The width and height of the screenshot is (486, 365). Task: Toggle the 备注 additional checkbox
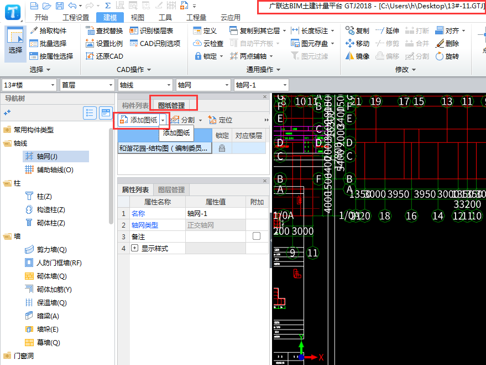(x=257, y=236)
